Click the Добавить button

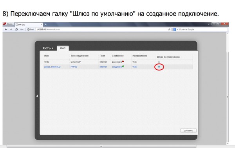[188, 130]
